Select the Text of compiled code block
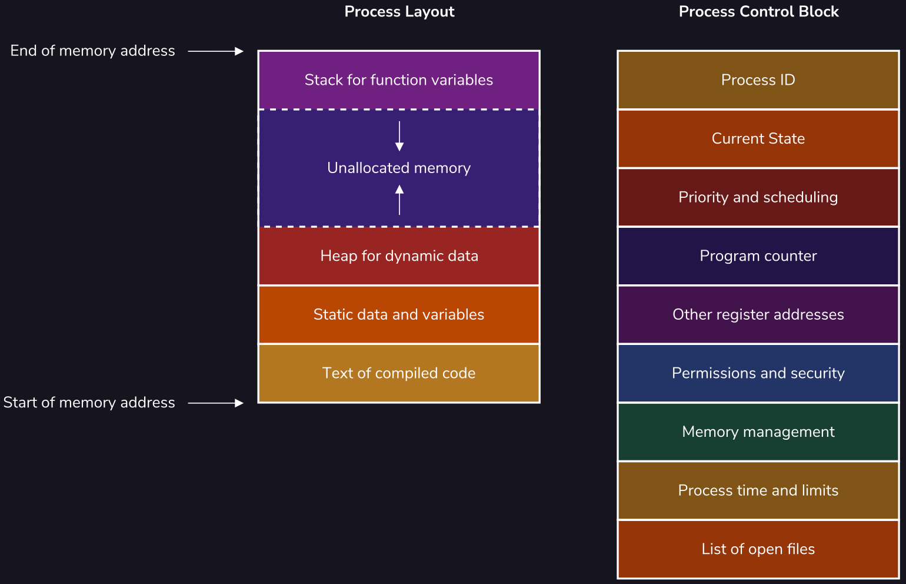The height and width of the screenshot is (584, 906). click(399, 373)
